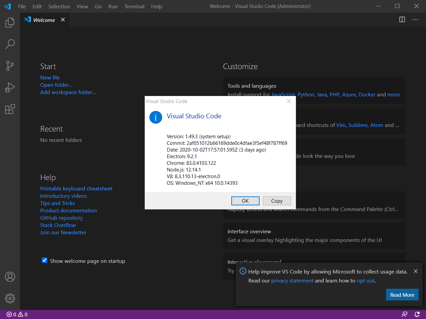Click the OS: Windows_NT line
This screenshot has width=426, height=319.
202,183
